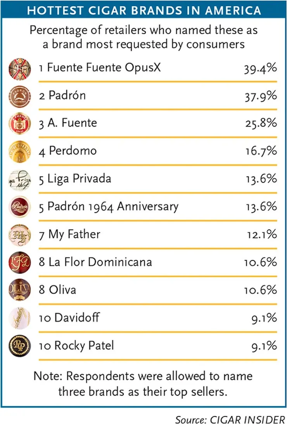Viewport: 287px width, 428px height.
Task: Click the Padrón 1964 Anniversary band icon
Action: point(20,207)
